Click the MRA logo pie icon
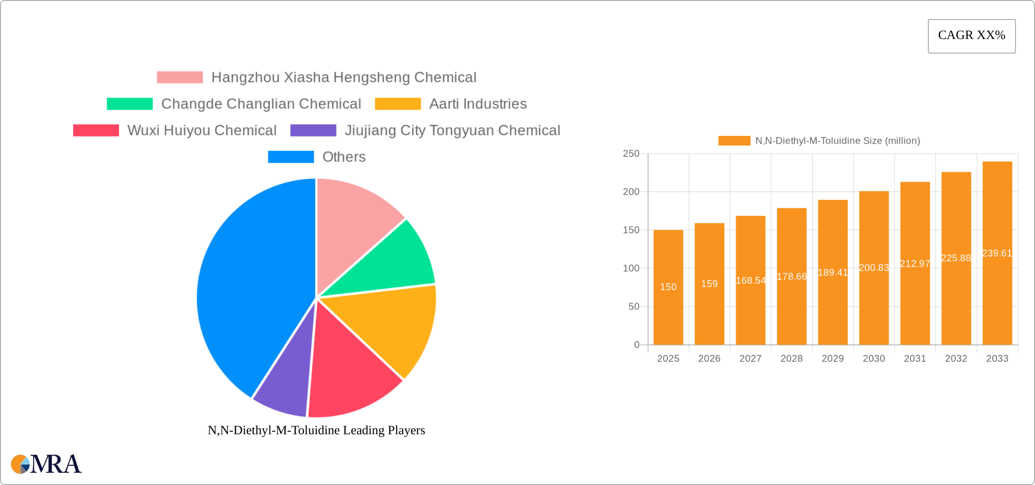Image resolution: width=1035 pixels, height=485 pixels. coord(20,463)
